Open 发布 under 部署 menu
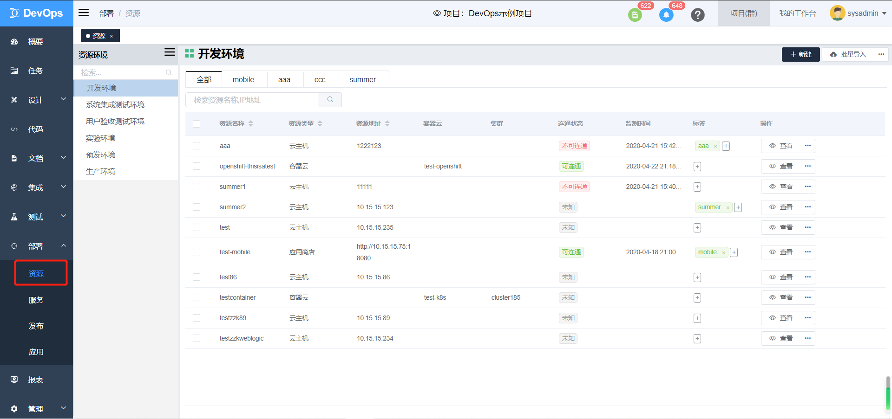 click(x=36, y=326)
